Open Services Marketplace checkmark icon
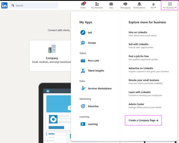179x143 pixels. point(83,88)
